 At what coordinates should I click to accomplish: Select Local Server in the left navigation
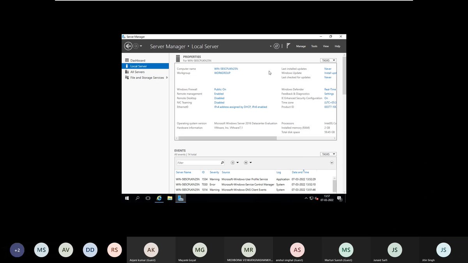pyautogui.click(x=145, y=66)
